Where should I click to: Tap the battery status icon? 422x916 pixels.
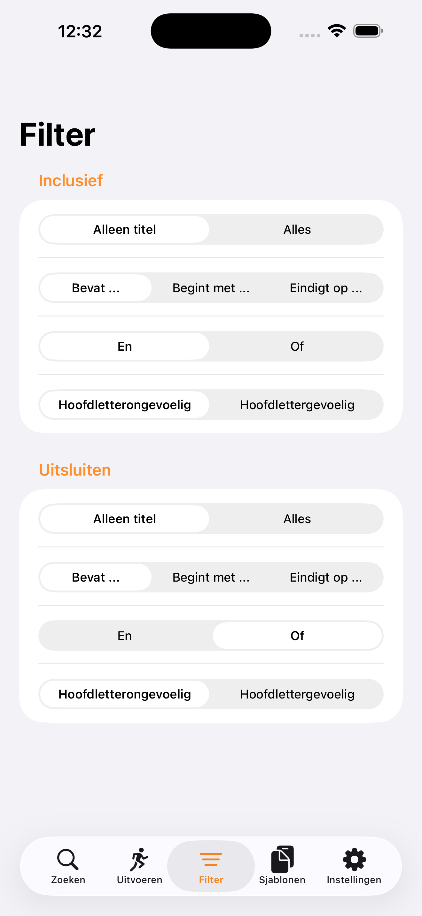click(368, 31)
